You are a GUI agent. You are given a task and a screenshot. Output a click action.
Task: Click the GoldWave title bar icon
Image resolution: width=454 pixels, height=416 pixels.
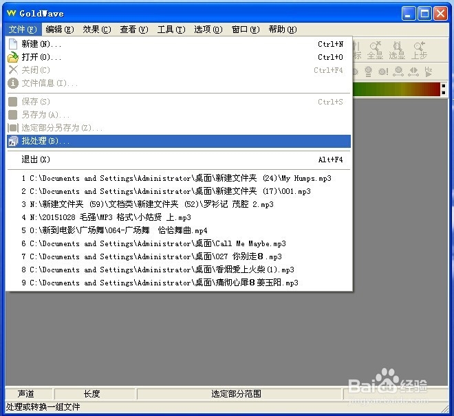[x=11, y=13]
